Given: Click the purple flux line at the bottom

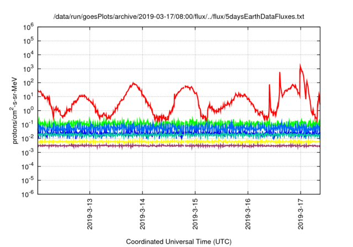Looking at the screenshot, I should click(x=179, y=146).
